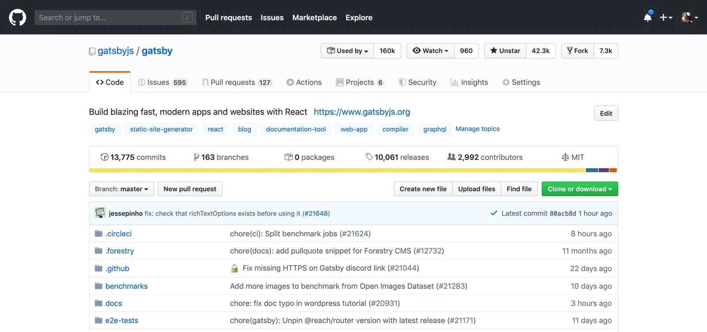Click the packages box icon
This screenshot has height=332, width=707.
[288, 157]
